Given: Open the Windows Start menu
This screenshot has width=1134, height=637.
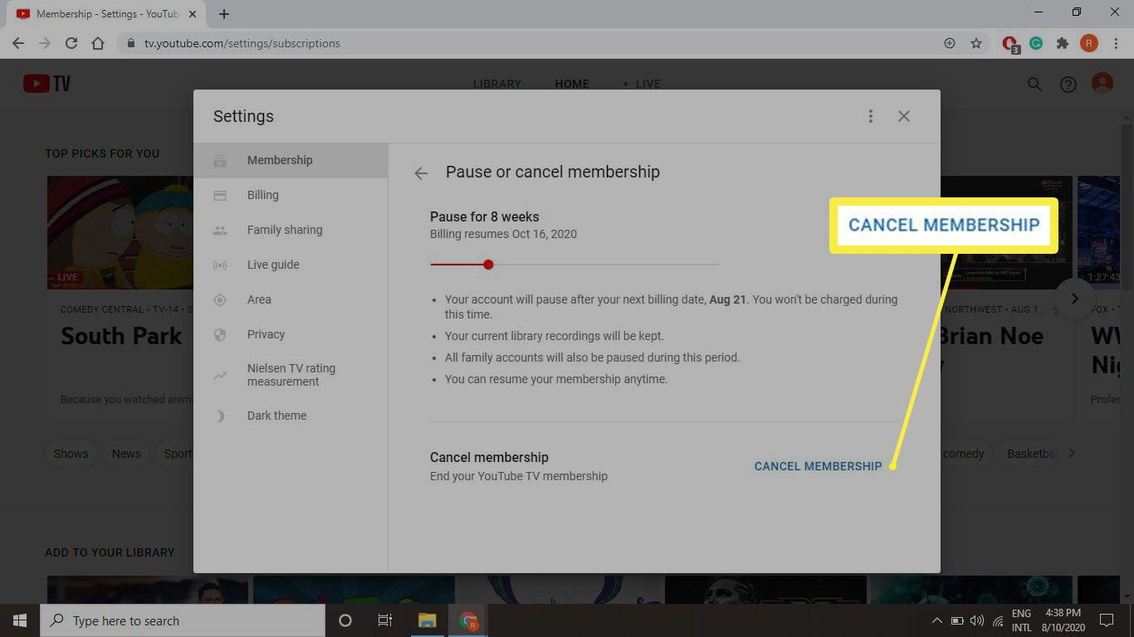Looking at the screenshot, I should 20,620.
